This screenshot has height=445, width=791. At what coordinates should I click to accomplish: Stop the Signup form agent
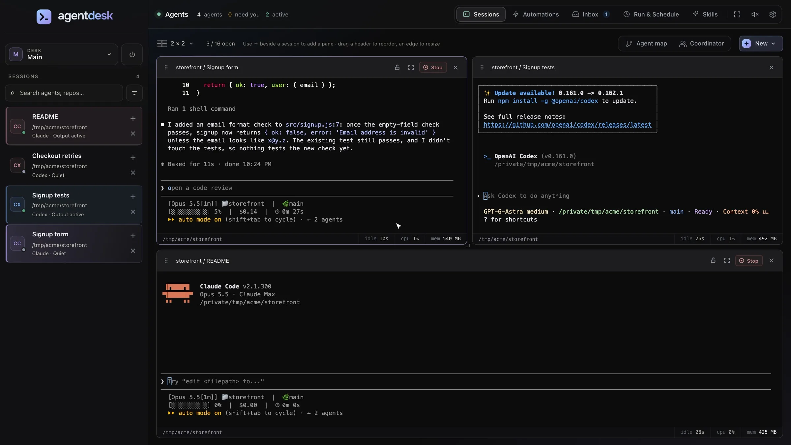click(x=433, y=67)
